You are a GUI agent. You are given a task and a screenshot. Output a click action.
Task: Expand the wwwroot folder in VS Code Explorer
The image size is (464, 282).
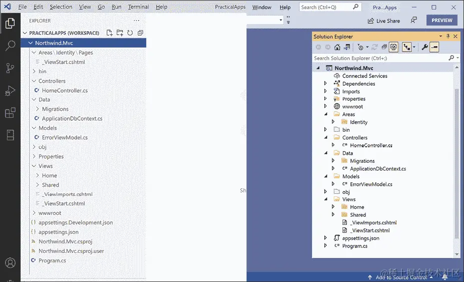pos(34,213)
